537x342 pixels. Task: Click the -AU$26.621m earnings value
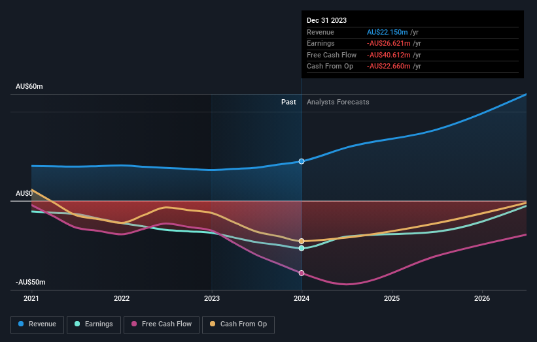click(389, 43)
